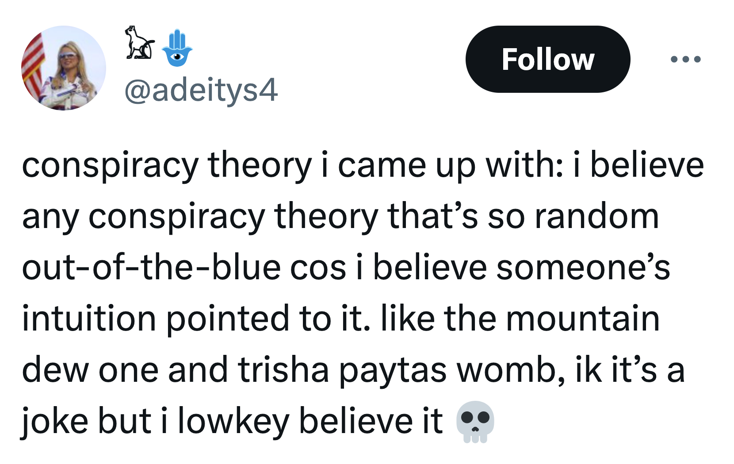Click the @adeitys4 handle
The width and height of the screenshot is (734, 464).
coord(201,90)
